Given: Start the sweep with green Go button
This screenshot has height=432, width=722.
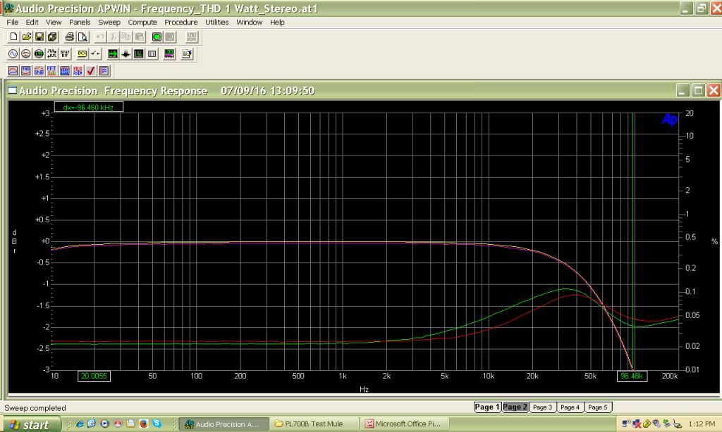Looking at the screenshot, I should click(157, 37).
